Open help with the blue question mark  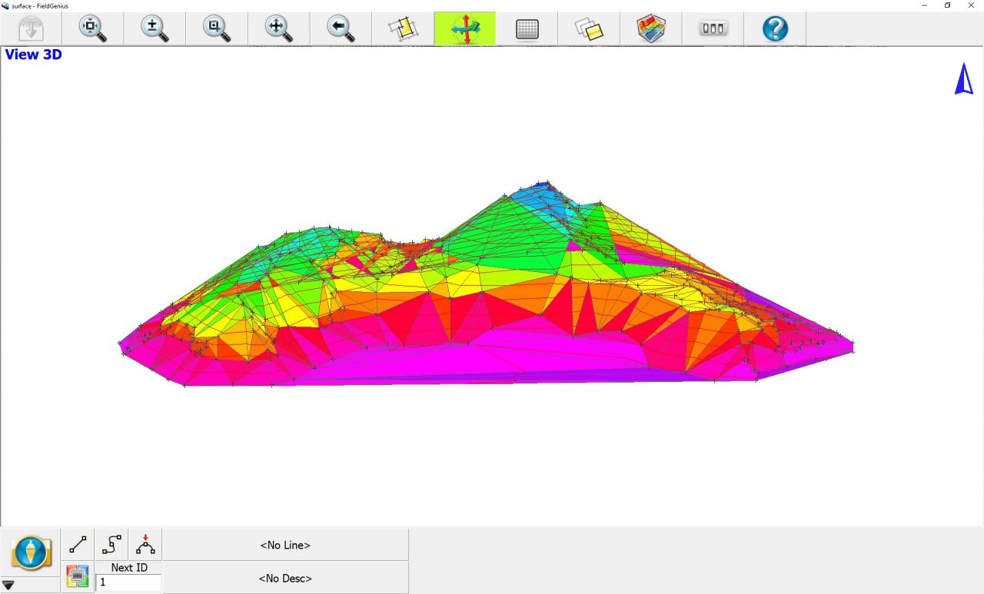[775, 28]
